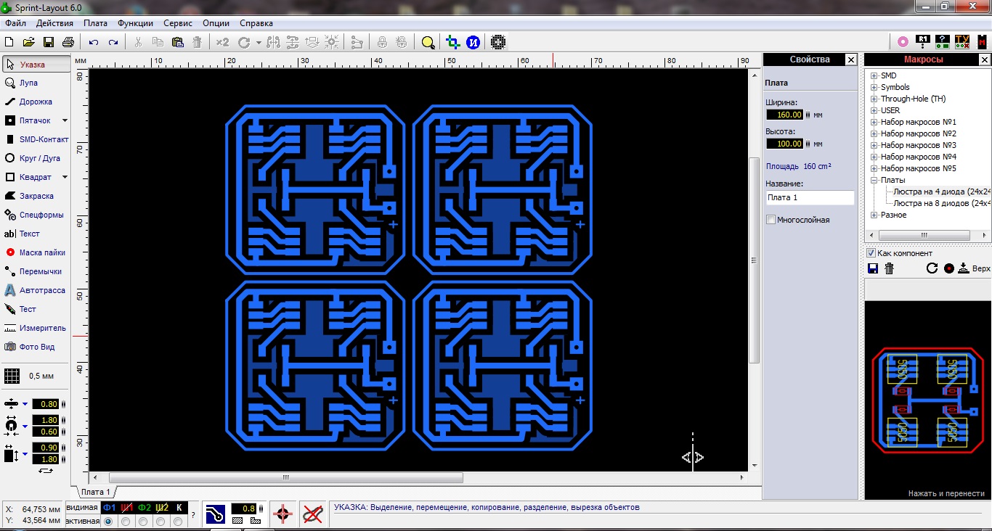Collapse the Платы tree node
The height and width of the screenshot is (531, 992).
[874, 180]
